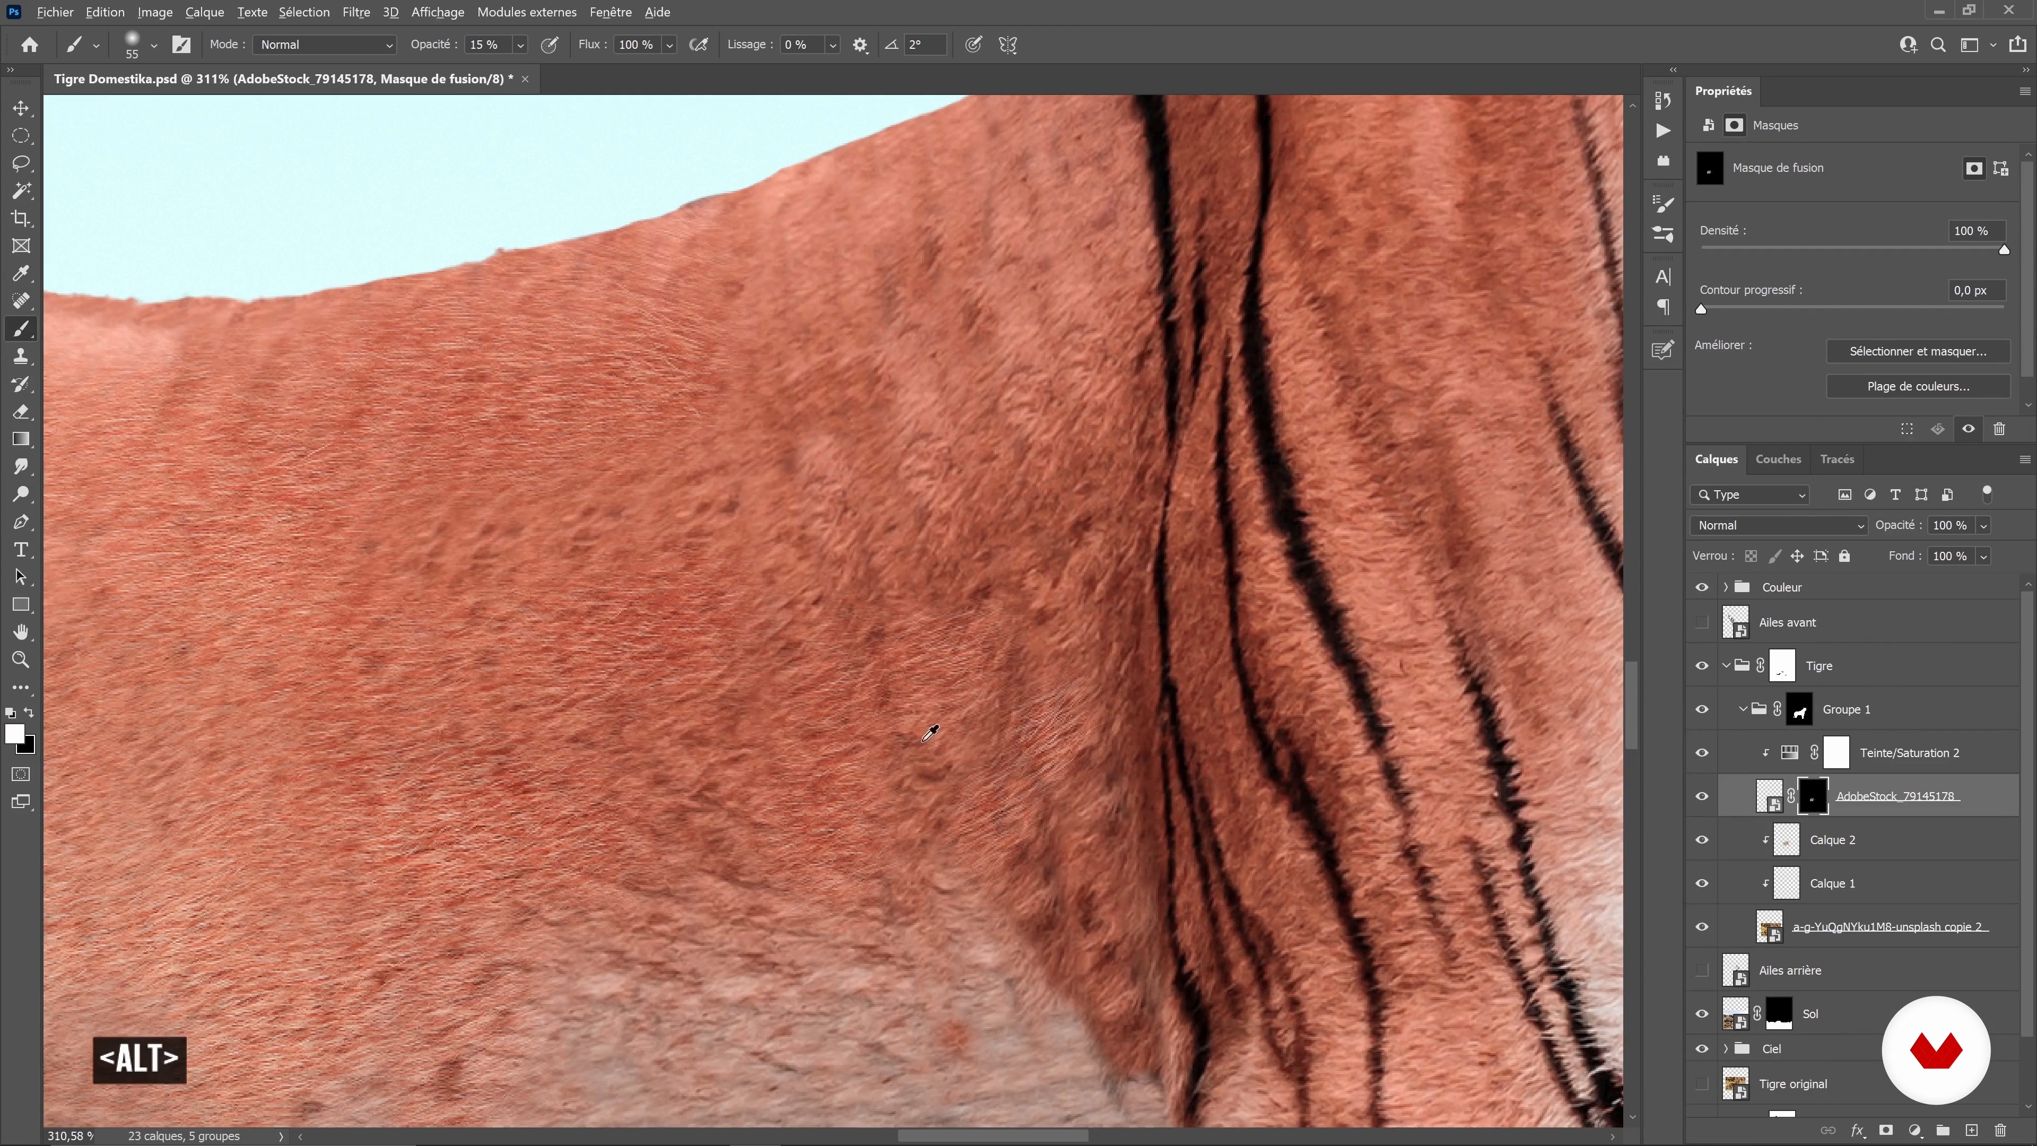The height and width of the screenshot is (1146, 2037).
Task: Click the add layer mask icon
Action: point(1886,1130)
